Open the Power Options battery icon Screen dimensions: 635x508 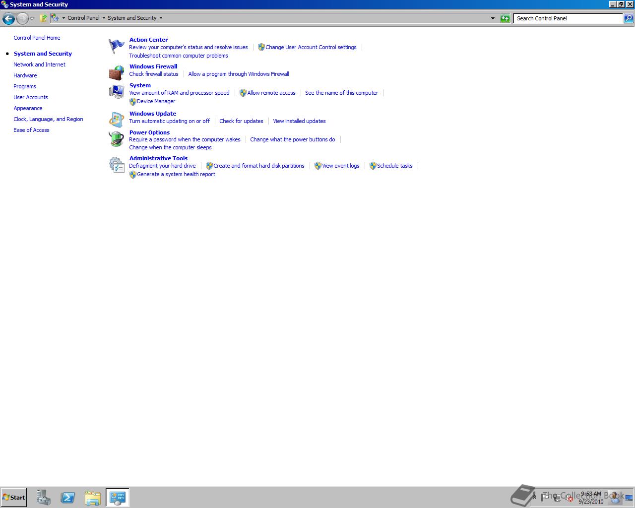(117, 139)
